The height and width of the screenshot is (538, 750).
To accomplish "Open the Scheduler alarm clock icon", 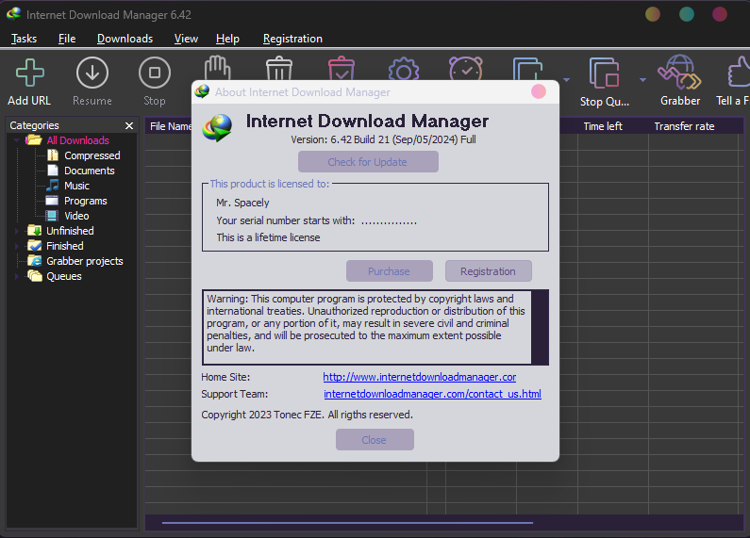I will [466, 69].
